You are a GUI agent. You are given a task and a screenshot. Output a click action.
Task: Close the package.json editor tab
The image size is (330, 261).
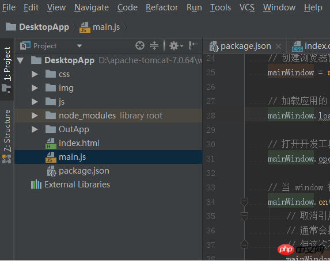[x=278, y=46]
